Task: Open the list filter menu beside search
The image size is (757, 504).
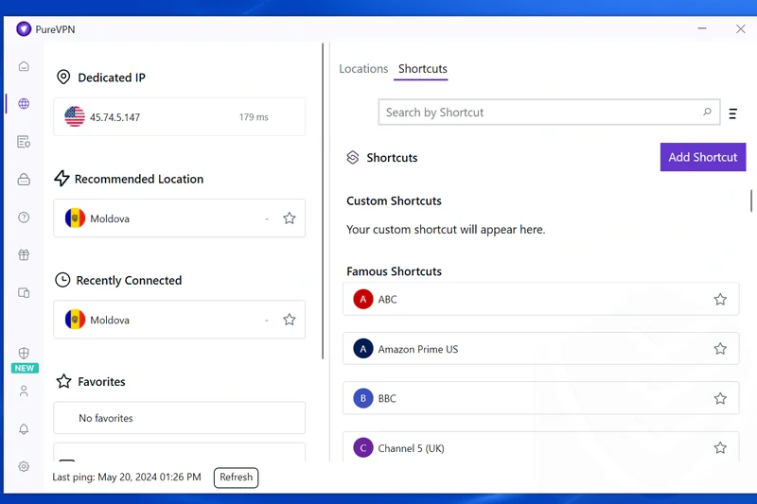Action: (x=732, y=113)
